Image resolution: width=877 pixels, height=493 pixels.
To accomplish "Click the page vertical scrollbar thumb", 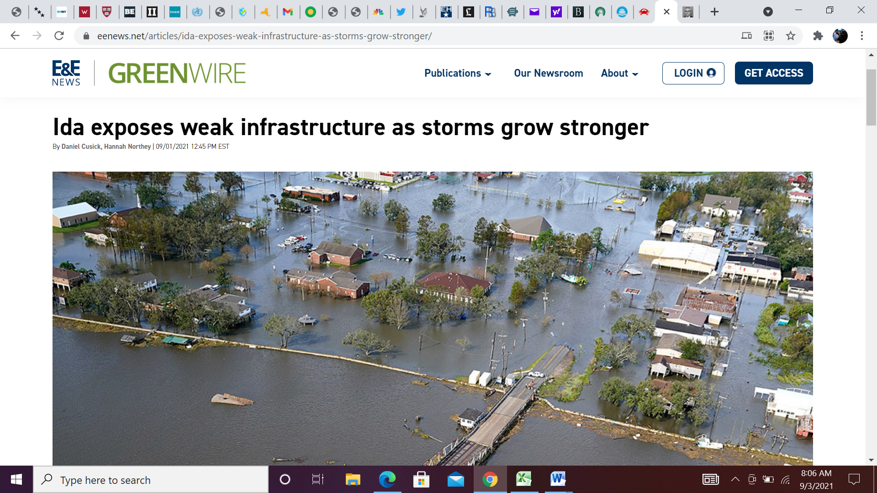I will (871, 97).
